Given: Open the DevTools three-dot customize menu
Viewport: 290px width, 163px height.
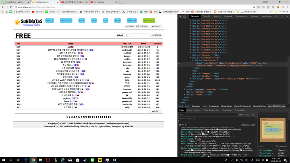Looking at the screenshot, I should point(283,16).
